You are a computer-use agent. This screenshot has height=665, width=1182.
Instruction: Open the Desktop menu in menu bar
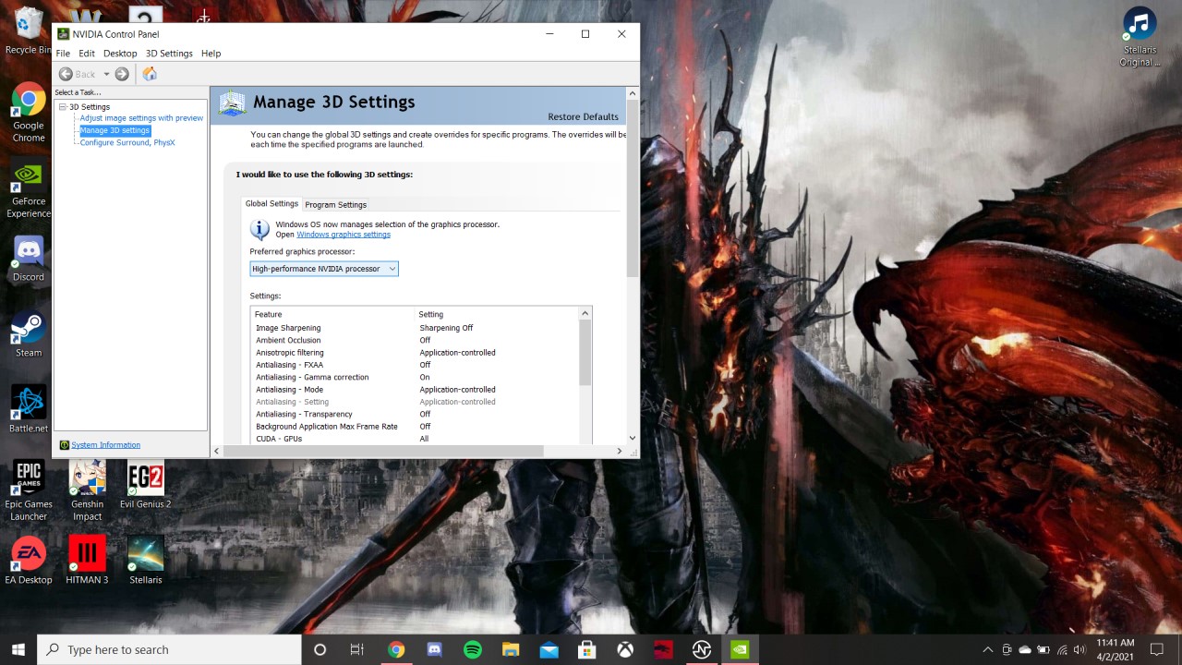pos(120,54)
